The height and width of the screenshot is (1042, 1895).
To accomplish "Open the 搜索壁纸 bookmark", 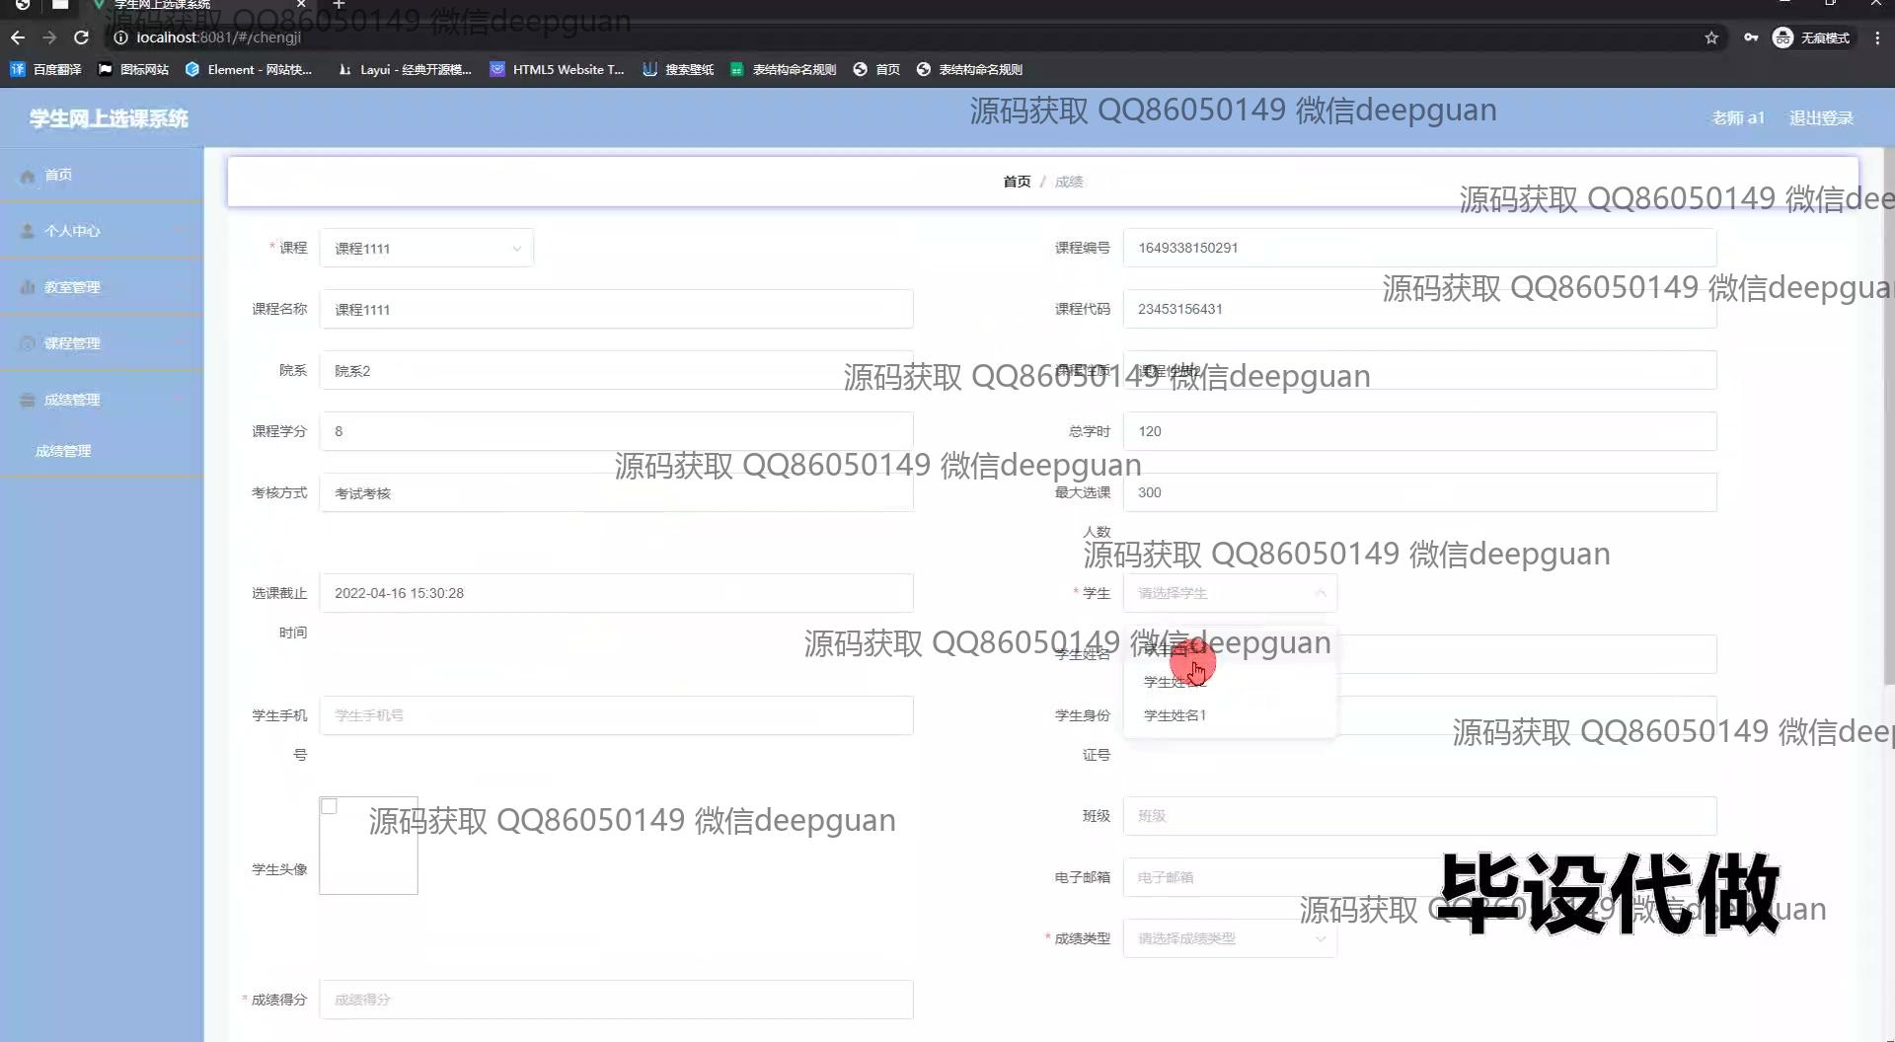I will tap(678, 69).
